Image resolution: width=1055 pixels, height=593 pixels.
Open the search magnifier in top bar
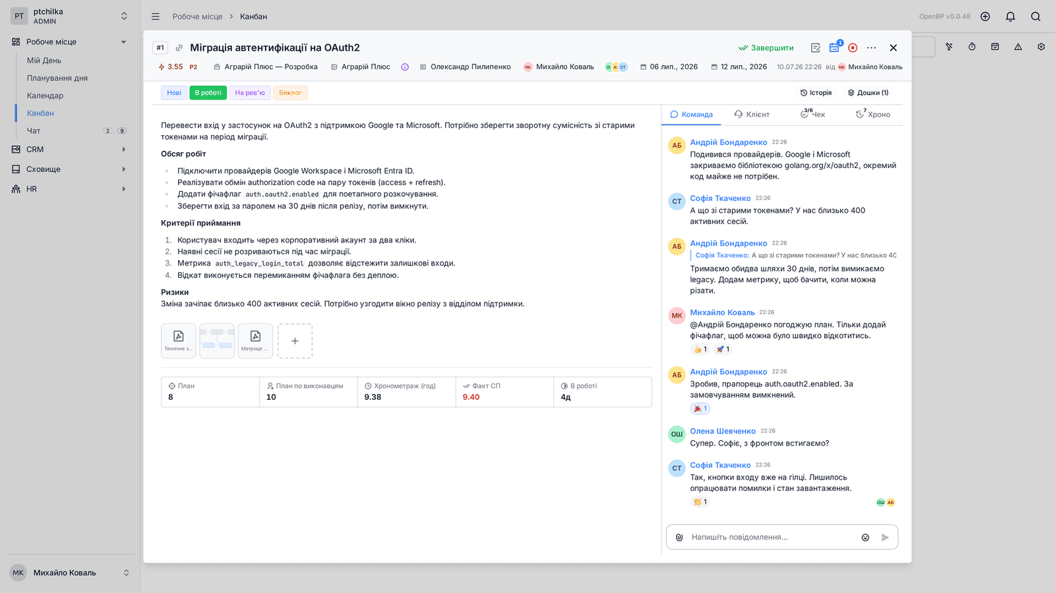[1036, 16]
